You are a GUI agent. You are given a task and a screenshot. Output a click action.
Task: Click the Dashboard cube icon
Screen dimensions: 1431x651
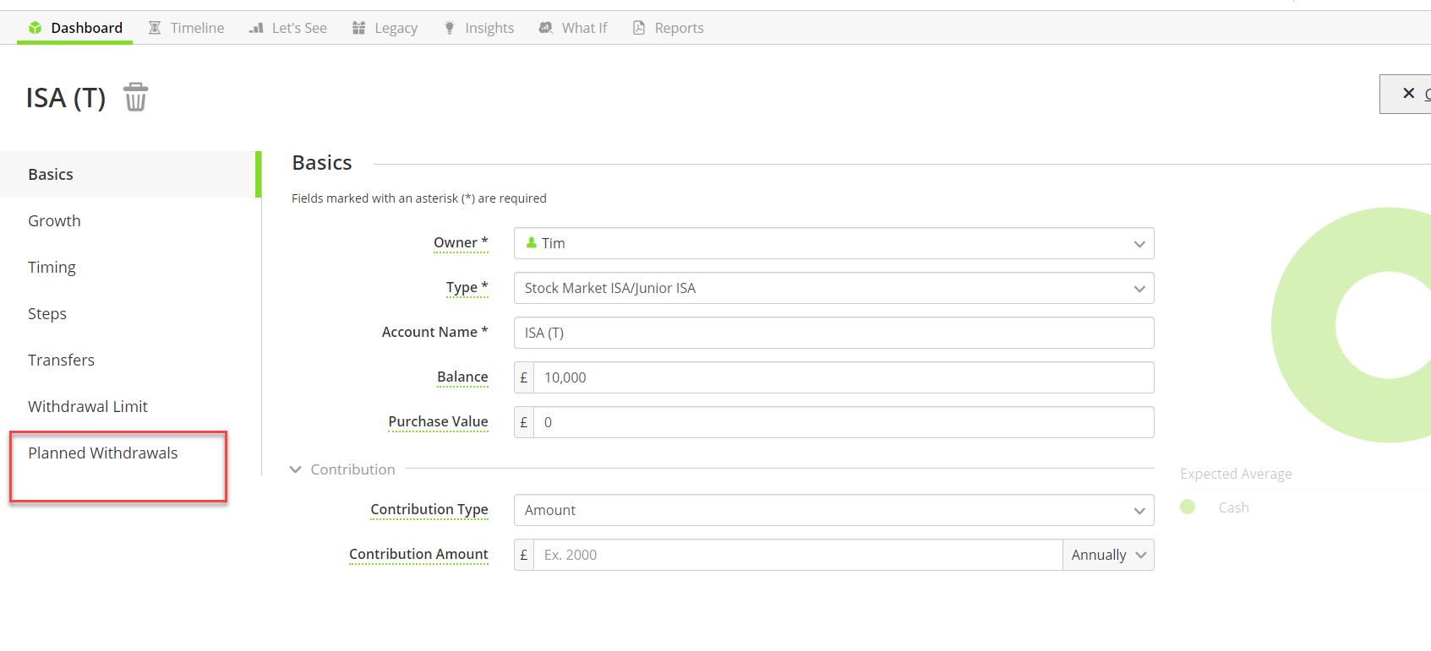click(x=35, y=28)
